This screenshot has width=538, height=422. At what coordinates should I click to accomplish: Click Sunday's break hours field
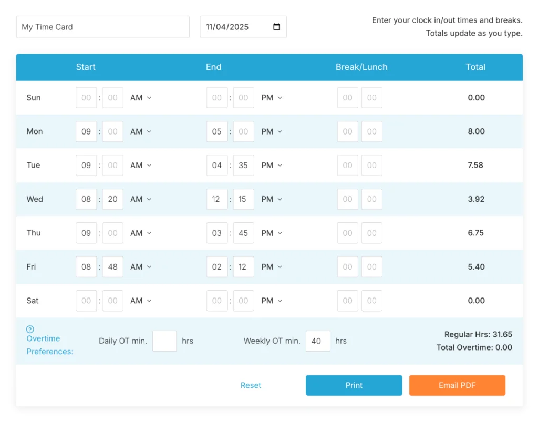click(347, 98)
